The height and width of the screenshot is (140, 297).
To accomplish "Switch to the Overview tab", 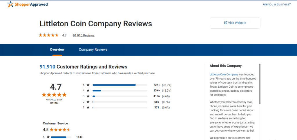I will (57, 49).
